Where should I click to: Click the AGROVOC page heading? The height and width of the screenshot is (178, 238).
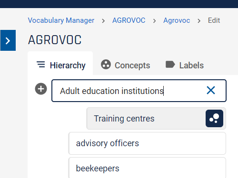[x=55, y=40]
